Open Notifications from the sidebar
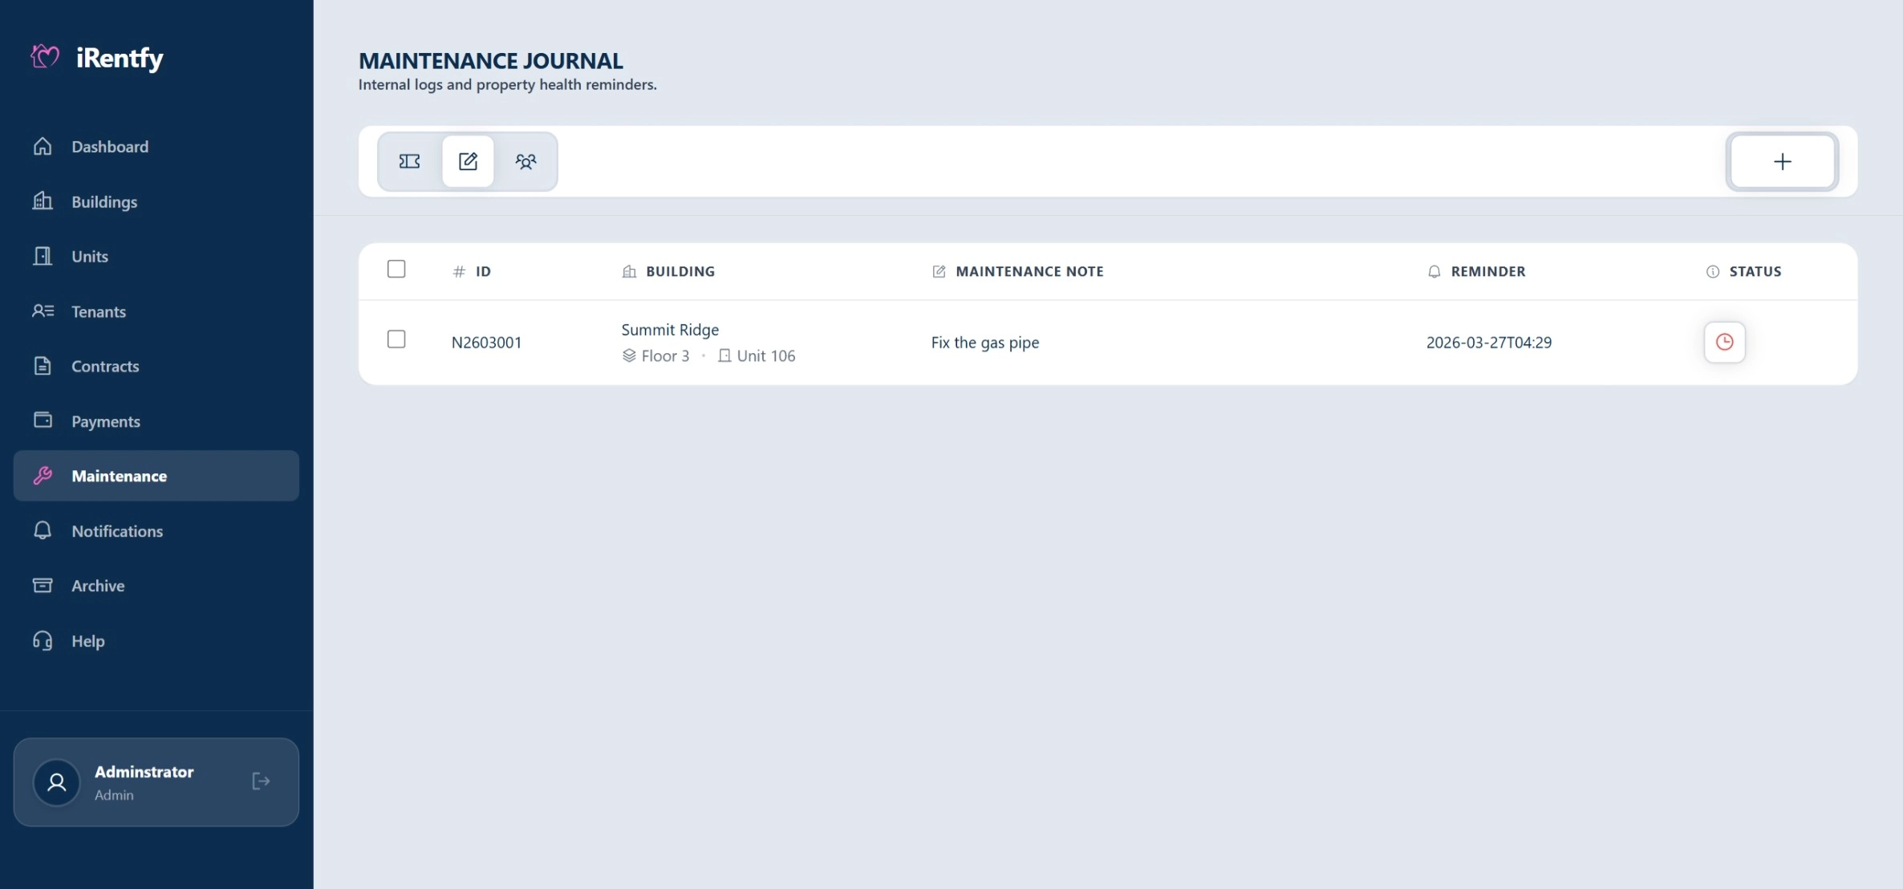1903x889 pixels. [x=156, y=530]
